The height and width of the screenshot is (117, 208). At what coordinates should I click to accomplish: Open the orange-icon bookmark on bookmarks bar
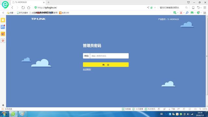[x=64, y=13]
